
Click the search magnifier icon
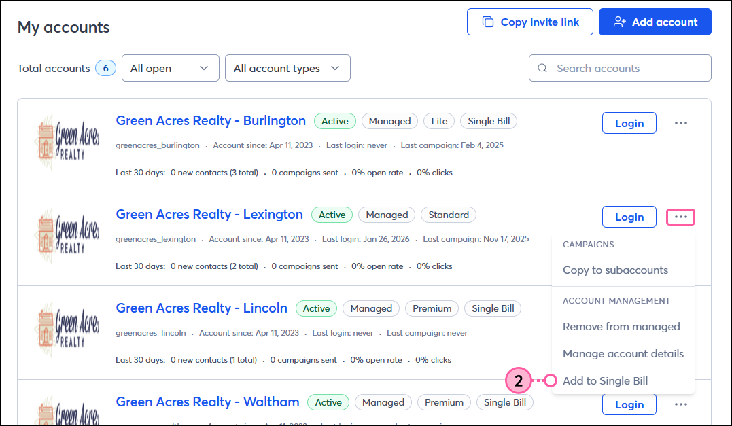(542, 68)
